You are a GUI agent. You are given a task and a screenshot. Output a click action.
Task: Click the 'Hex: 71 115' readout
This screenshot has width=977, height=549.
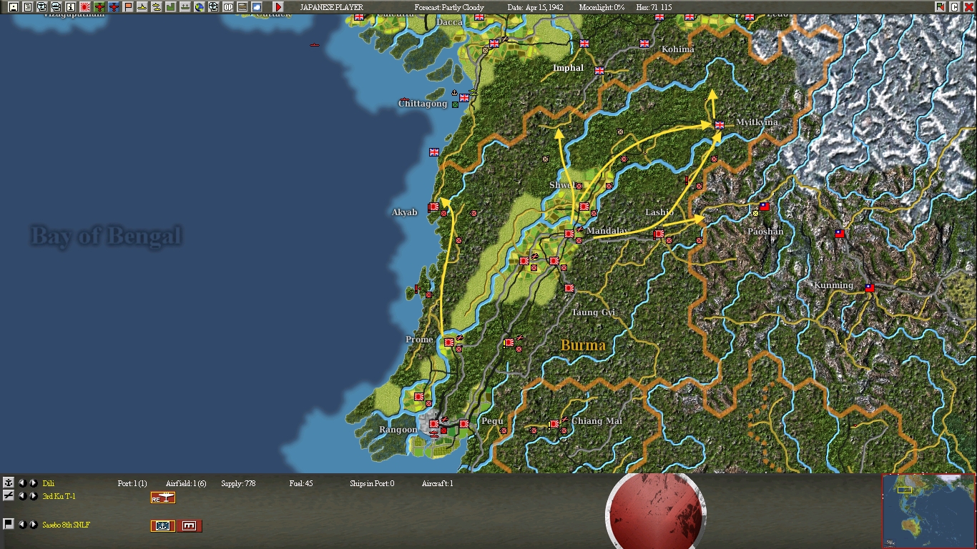point(654,7)
